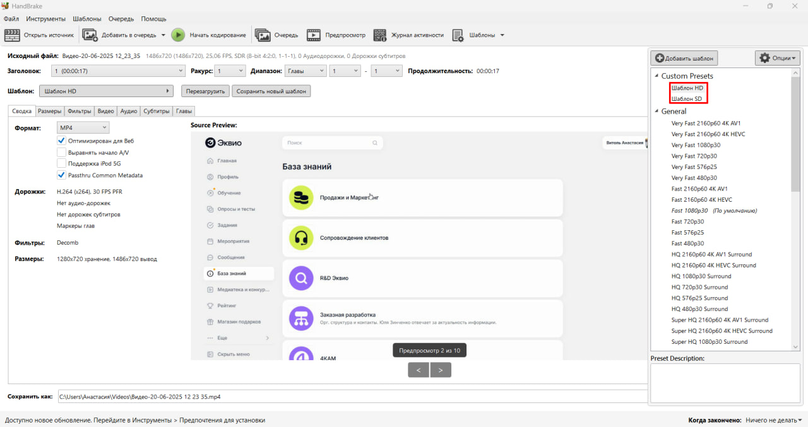Switch to the Субтитры tab
The height and width of the screenshot is (427, 808).
157,111
